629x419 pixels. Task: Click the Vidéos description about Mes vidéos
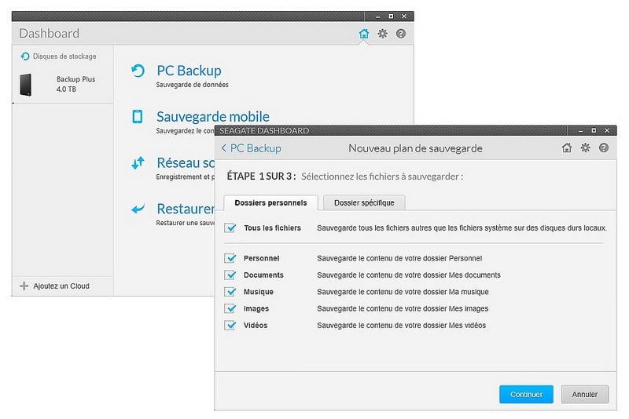(401, 326)
